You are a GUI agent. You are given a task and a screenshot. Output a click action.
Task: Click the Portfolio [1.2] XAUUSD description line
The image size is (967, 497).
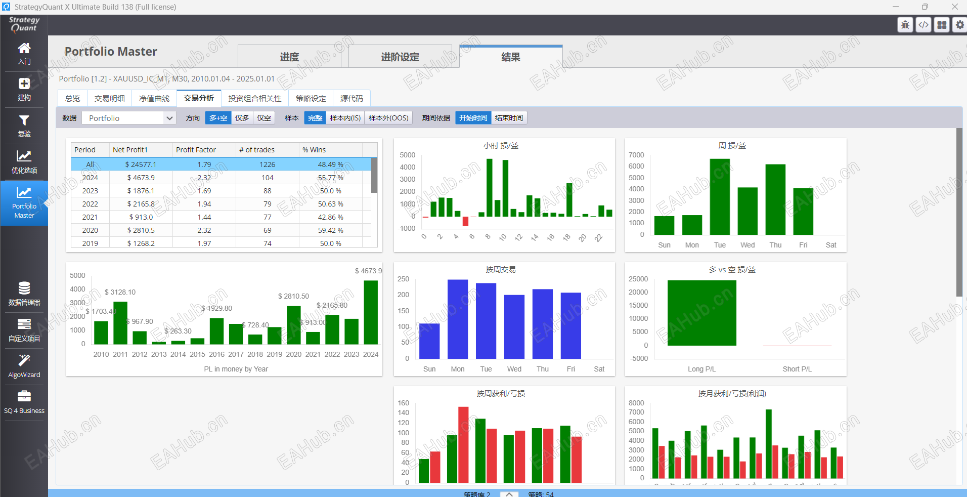coord(167,79)
